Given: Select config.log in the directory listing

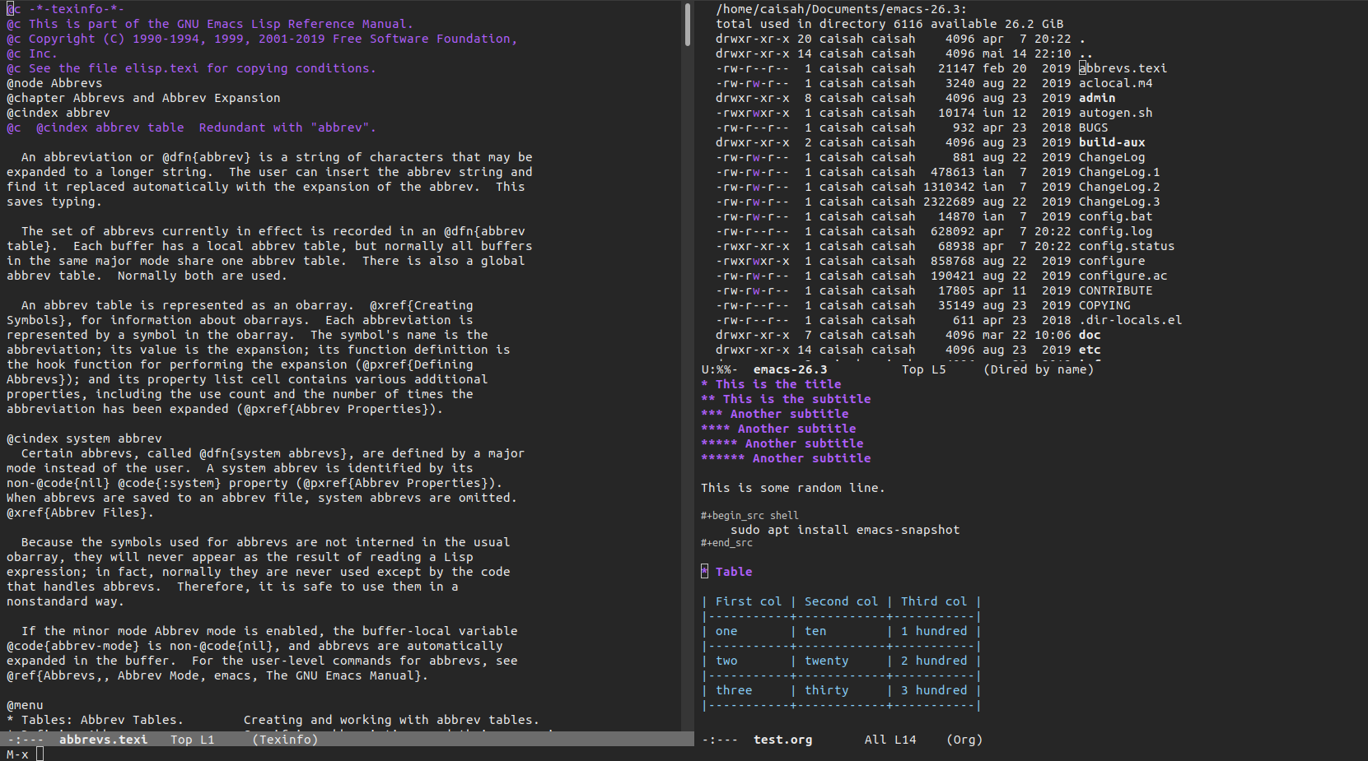Looking at the screenshot, I should click(x=1115, y=231).
